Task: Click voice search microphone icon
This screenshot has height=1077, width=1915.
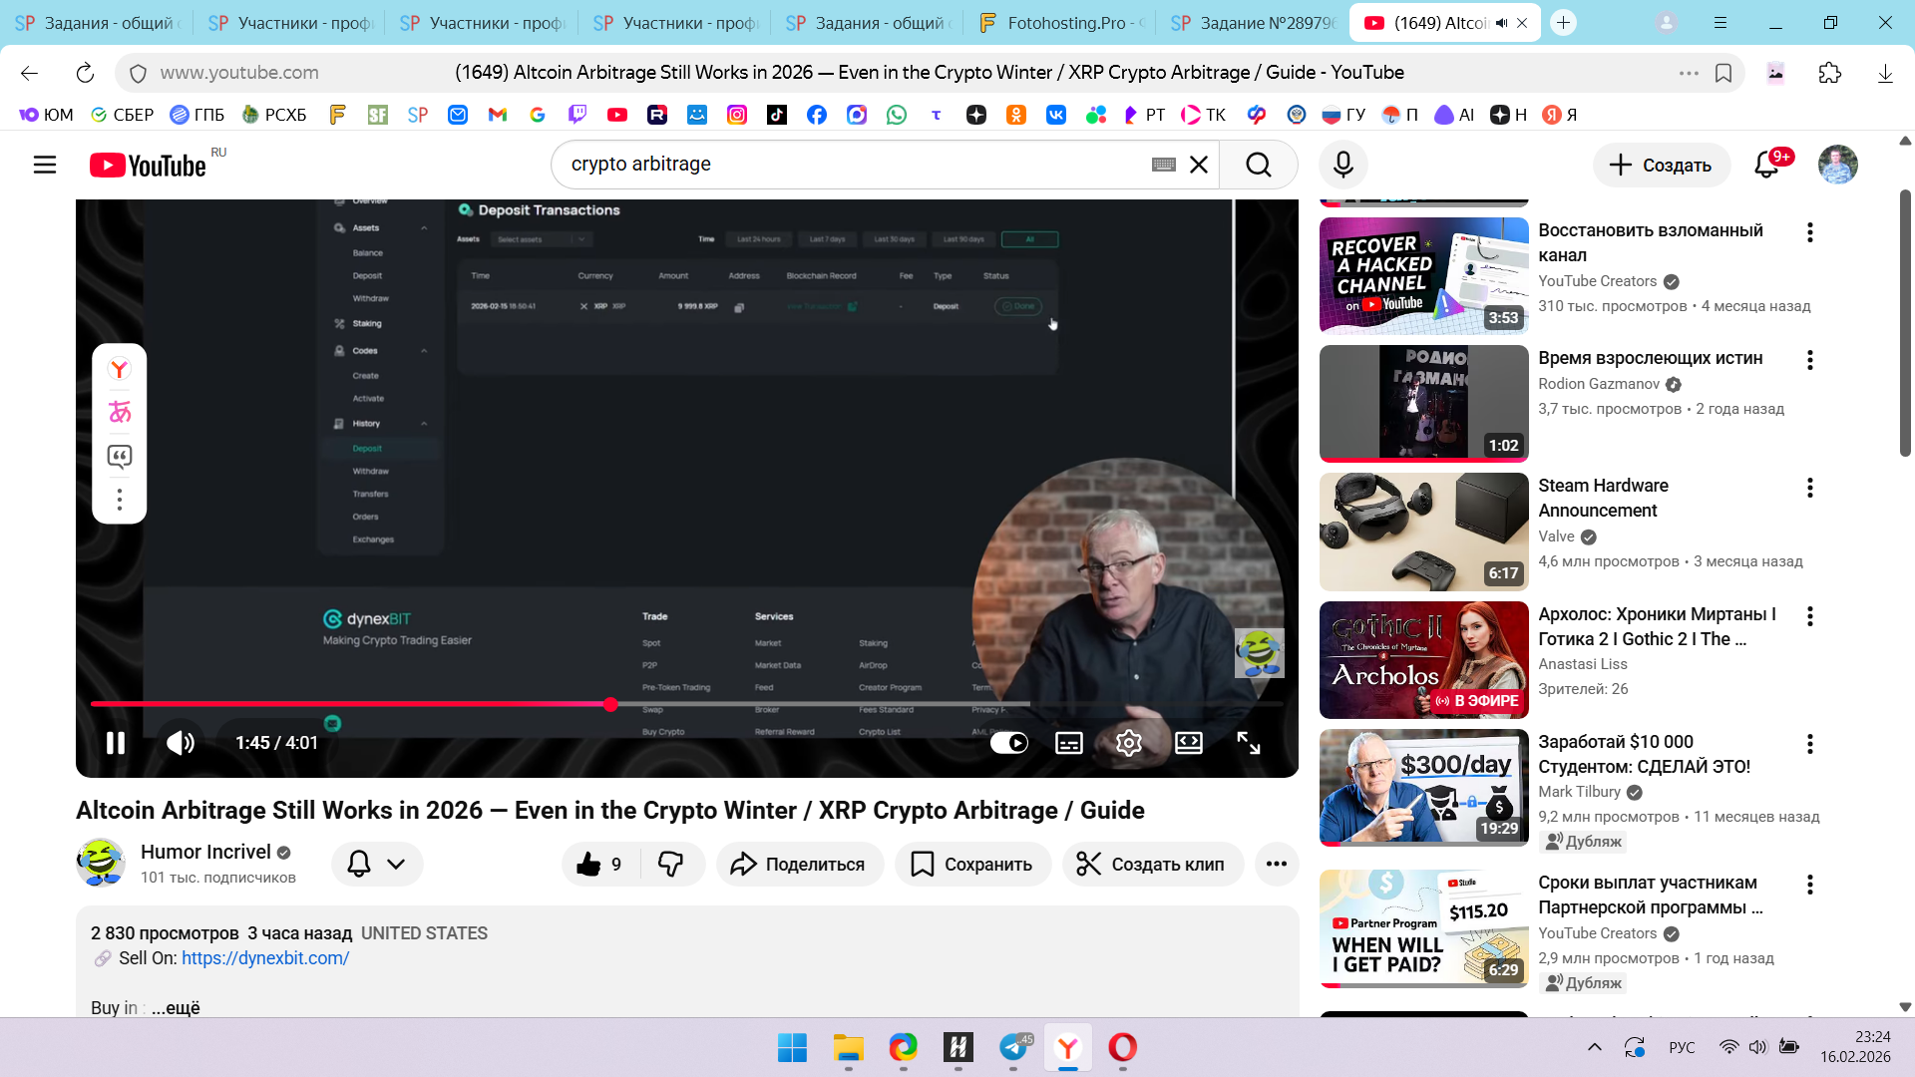Action: 1342,165
